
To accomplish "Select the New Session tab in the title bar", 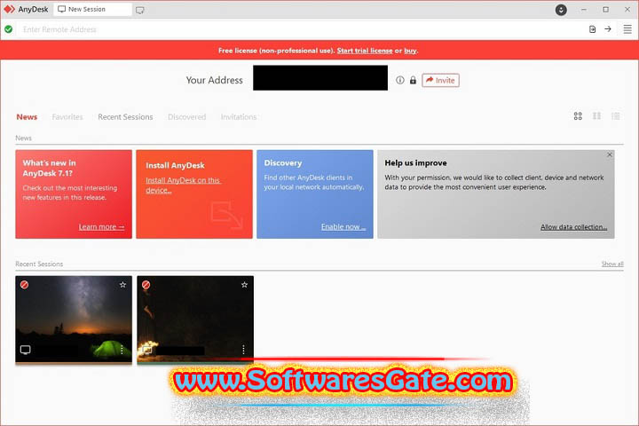I will 92,10.
